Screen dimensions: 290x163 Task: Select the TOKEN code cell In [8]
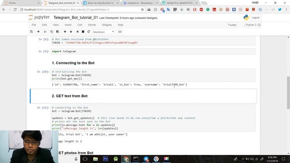tap(153, 41)
